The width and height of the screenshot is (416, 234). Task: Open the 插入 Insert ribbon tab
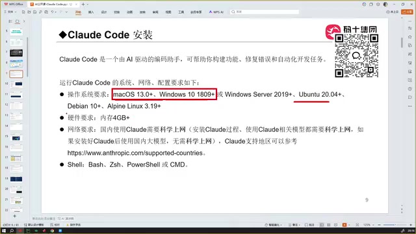pos(91,12)
